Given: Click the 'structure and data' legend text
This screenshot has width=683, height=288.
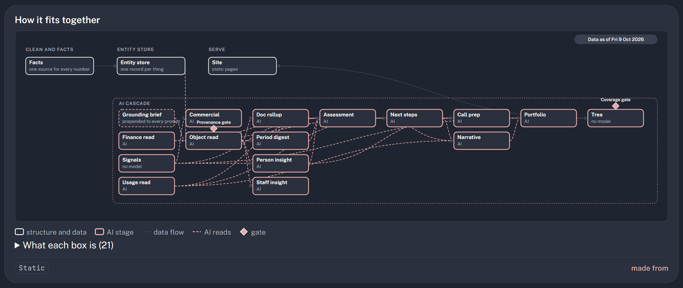Looking at the screenshot, I should point(56,232).
